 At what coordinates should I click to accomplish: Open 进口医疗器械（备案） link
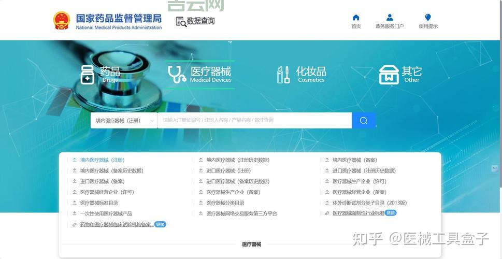[103, 181]
